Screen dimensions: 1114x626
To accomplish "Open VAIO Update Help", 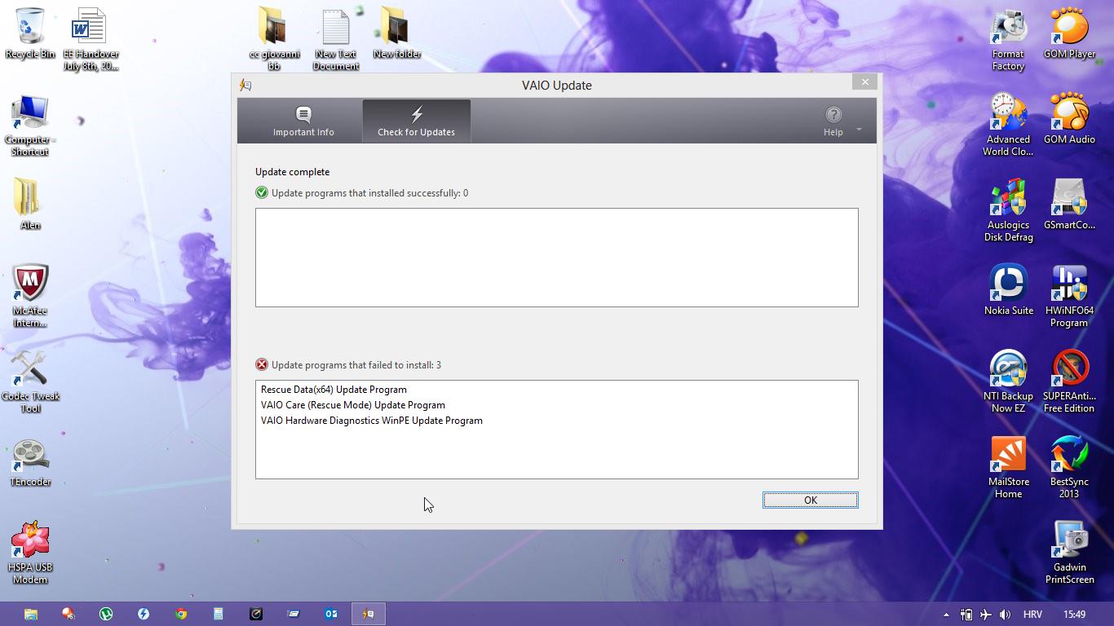I will (x=833, y=121).
